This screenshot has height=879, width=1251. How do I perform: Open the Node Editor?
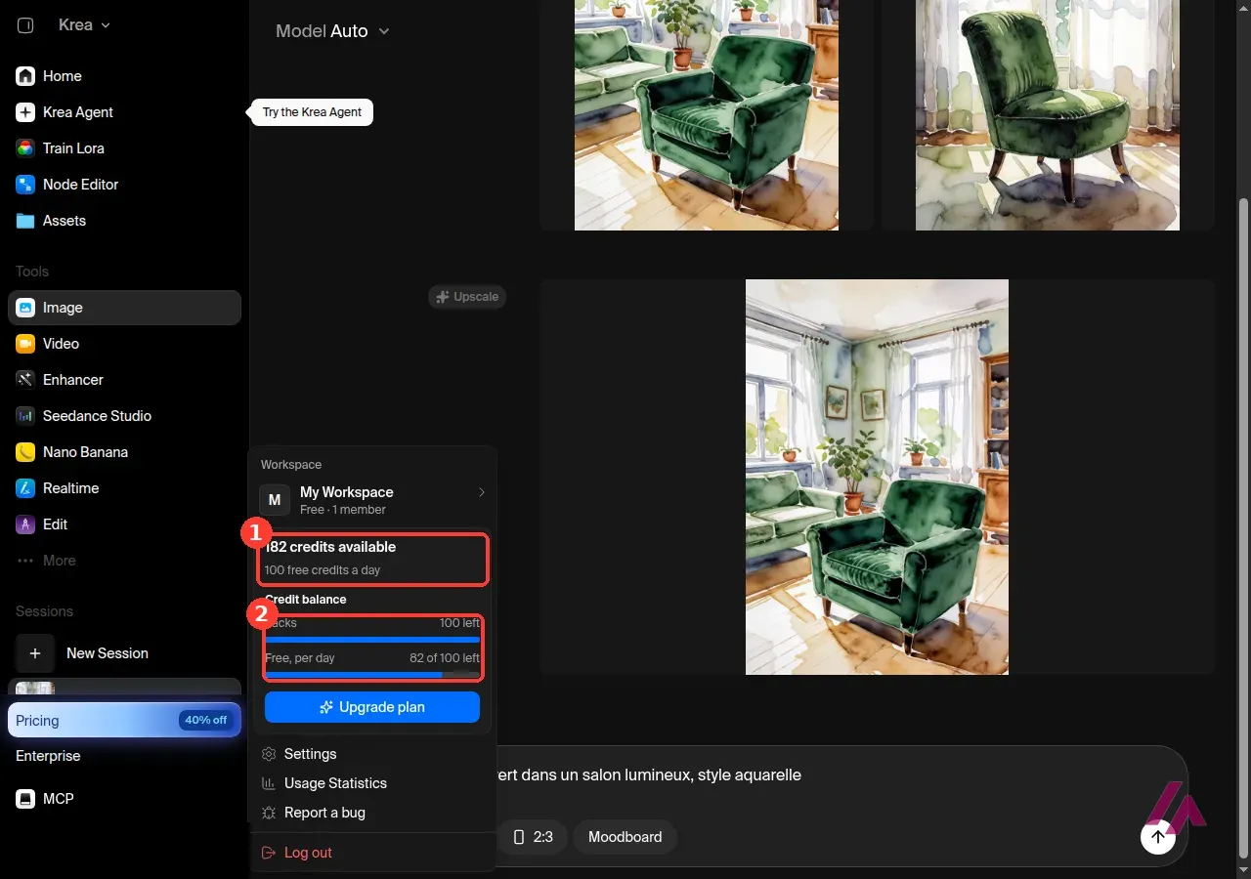[124, 185]
